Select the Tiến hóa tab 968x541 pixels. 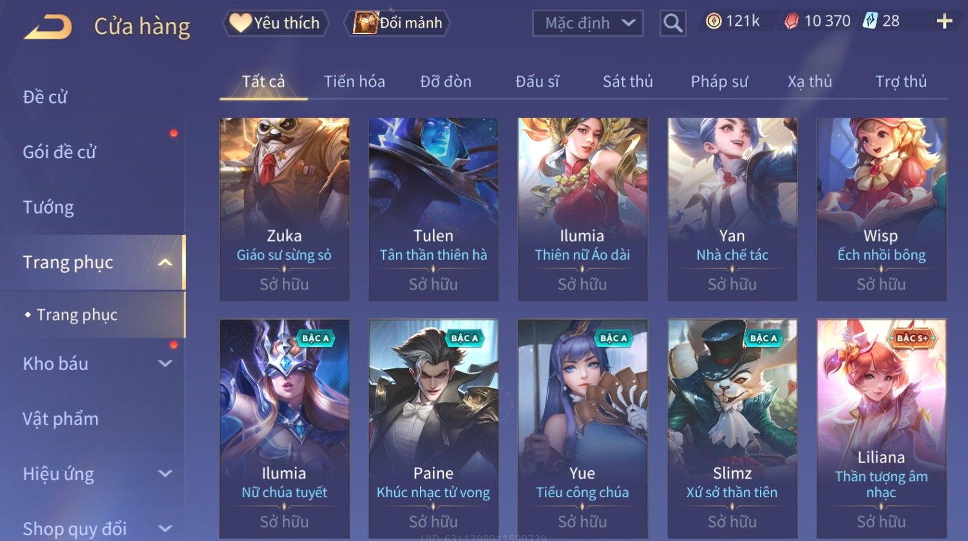[354, 82]
